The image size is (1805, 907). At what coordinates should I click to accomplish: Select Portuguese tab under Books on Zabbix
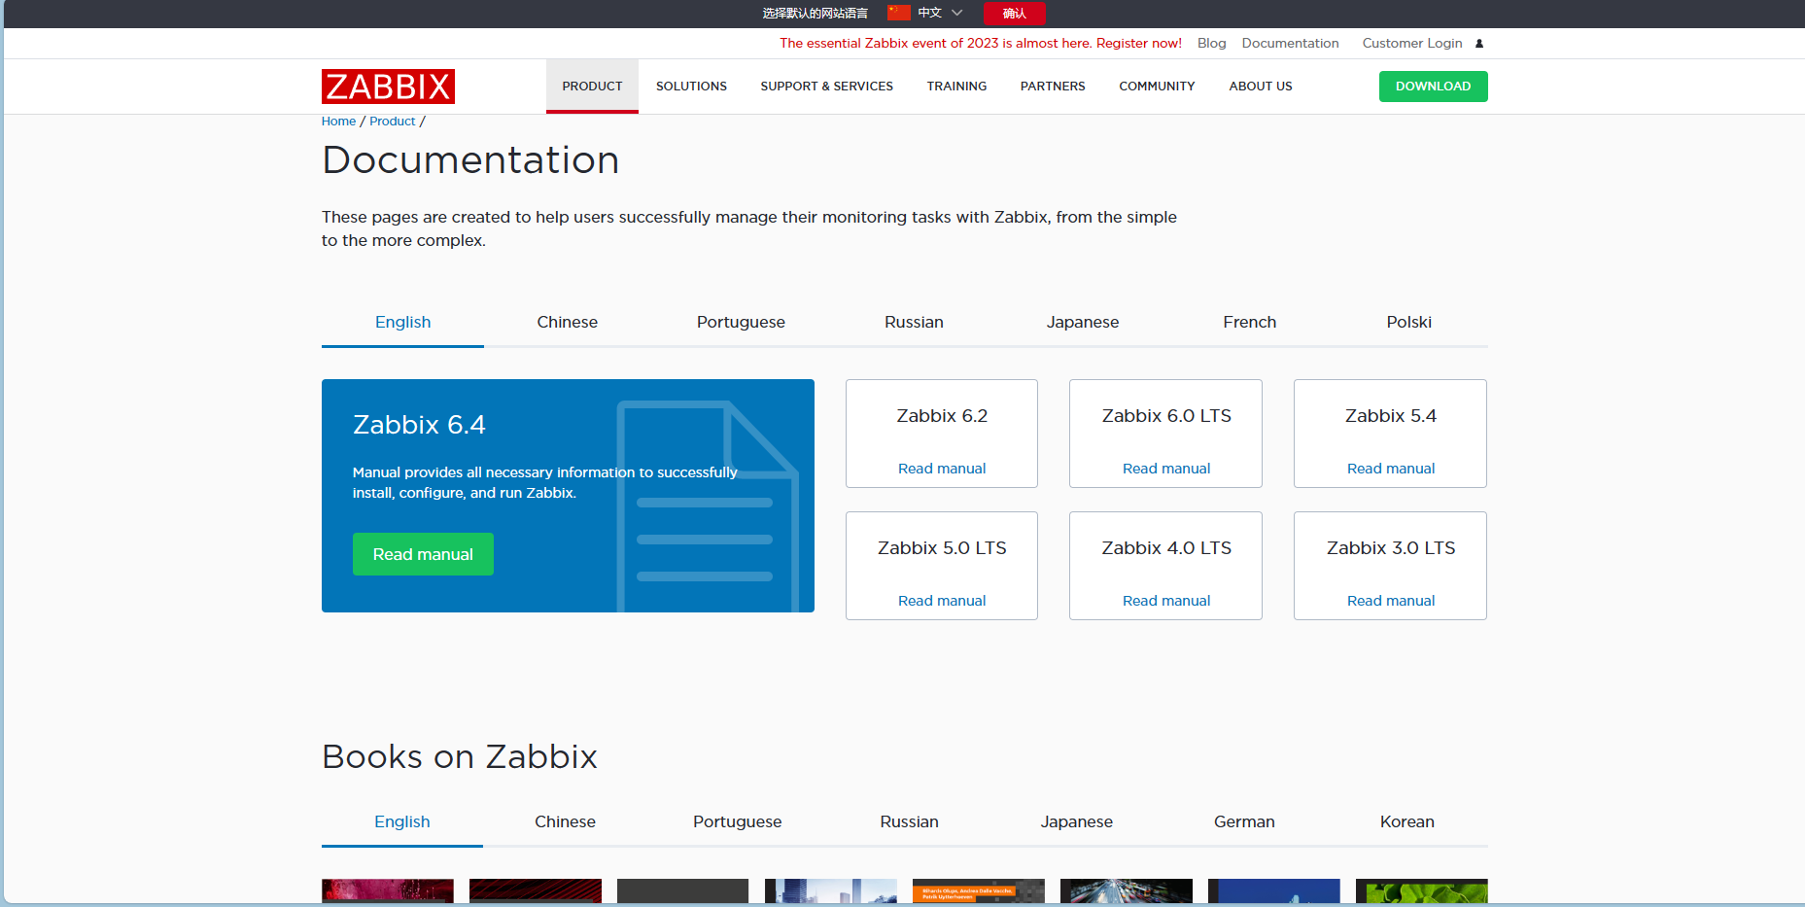click(737, 822)
